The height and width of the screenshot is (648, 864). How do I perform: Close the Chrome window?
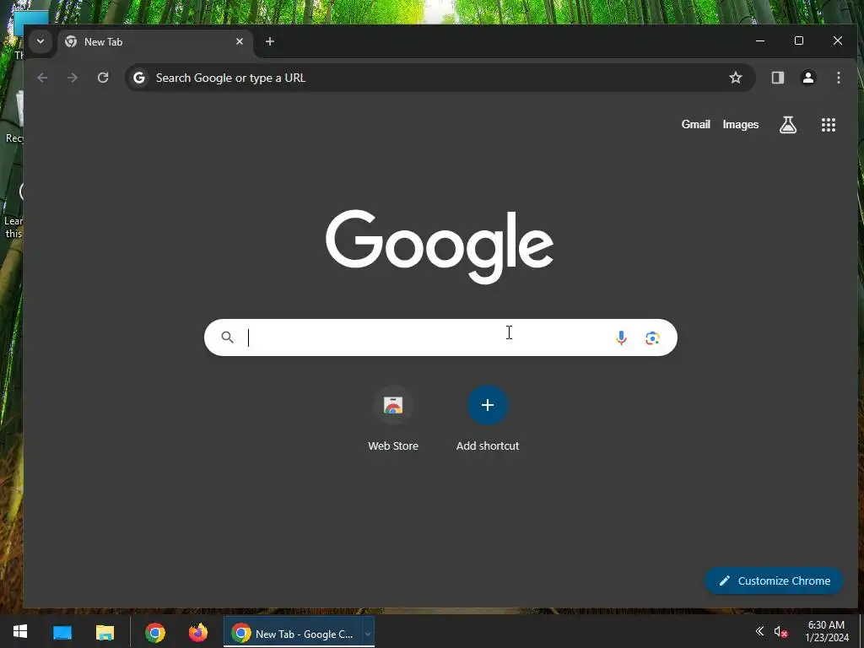(x=838, y=40)
